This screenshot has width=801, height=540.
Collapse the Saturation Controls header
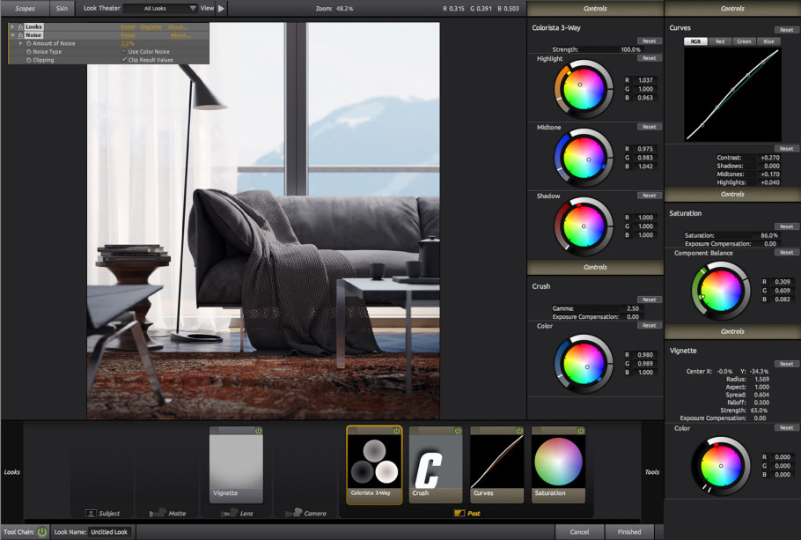point(732,194)
